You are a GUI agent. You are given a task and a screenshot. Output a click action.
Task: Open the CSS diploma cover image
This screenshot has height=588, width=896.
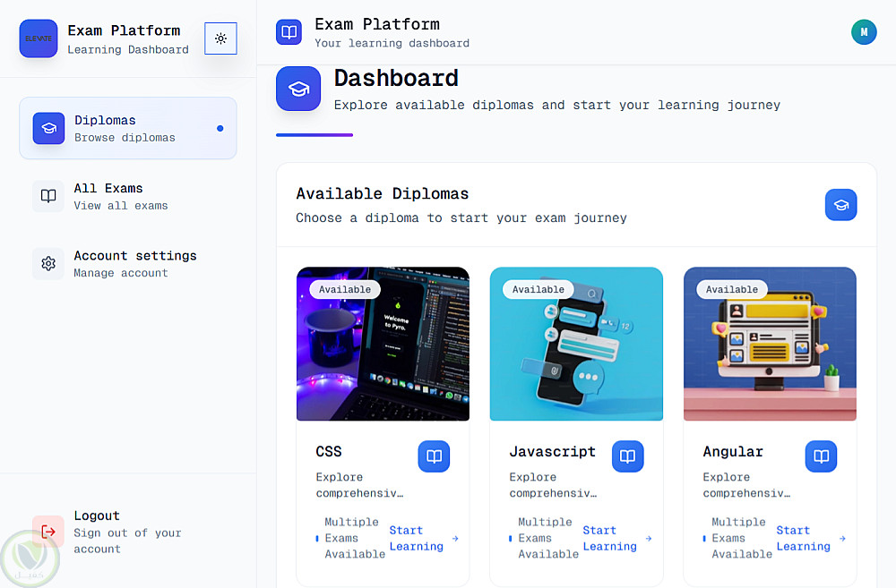point(383,344)
